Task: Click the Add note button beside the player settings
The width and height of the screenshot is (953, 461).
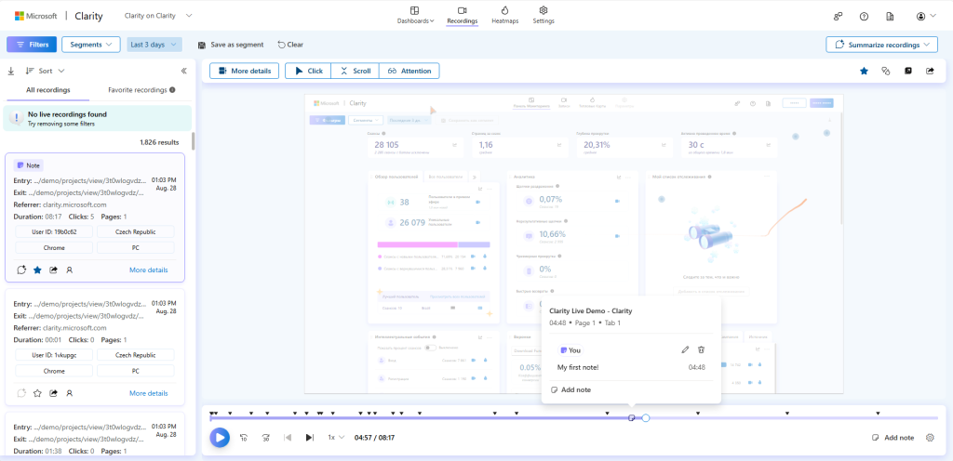Action: click(893, 438)
